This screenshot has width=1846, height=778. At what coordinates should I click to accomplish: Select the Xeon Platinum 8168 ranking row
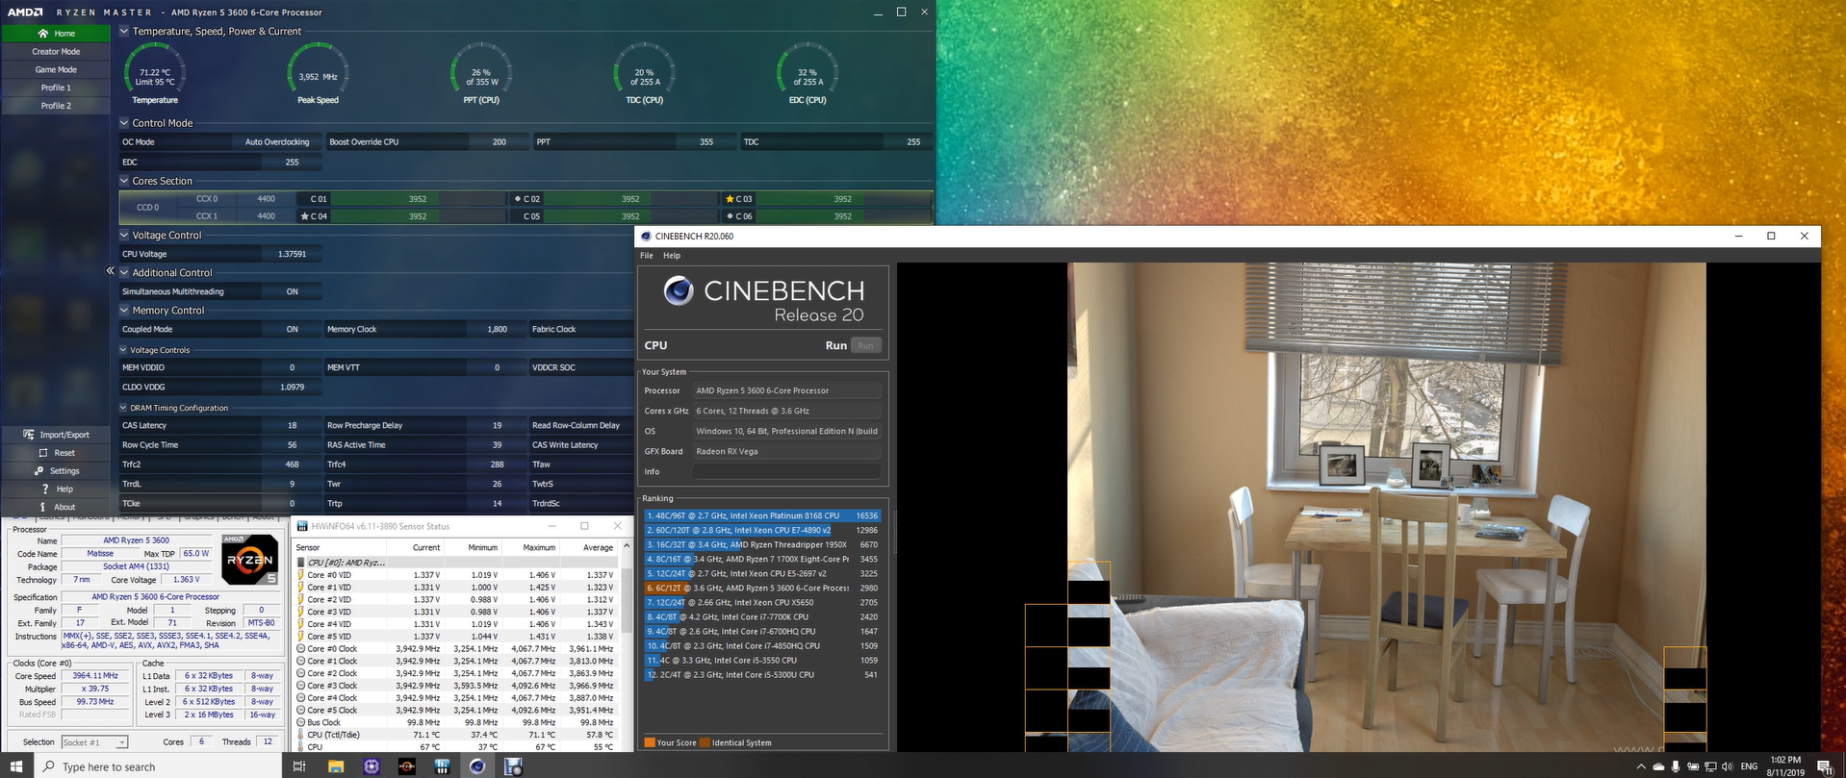762,515
